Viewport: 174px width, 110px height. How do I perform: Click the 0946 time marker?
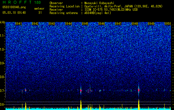coord(102,24)
